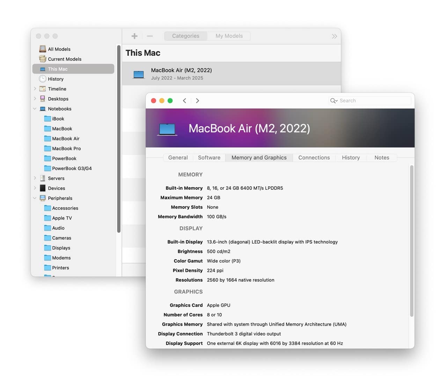Viewport: 447px width, 381px height.
Task: Collapse the Notebooks category
Action: 35,109
